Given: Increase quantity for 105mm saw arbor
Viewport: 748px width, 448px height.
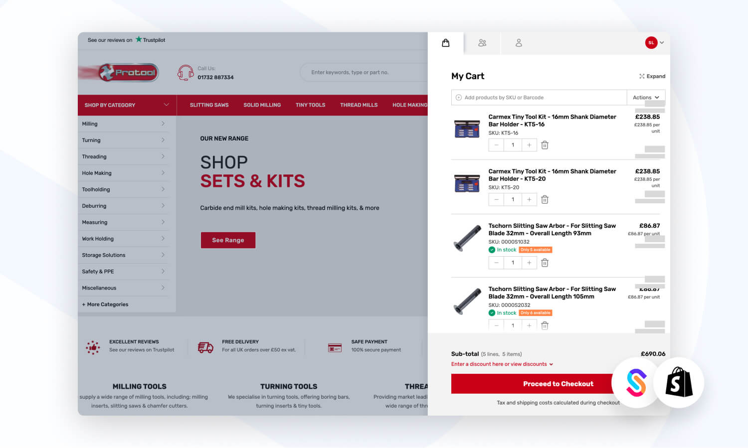Looking at the screenshot, I should point(529,325).
